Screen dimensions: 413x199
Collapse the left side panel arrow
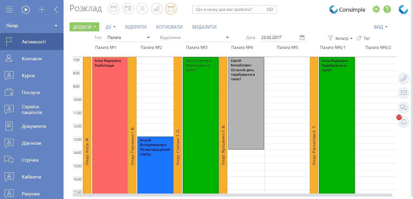pos(56,10)
